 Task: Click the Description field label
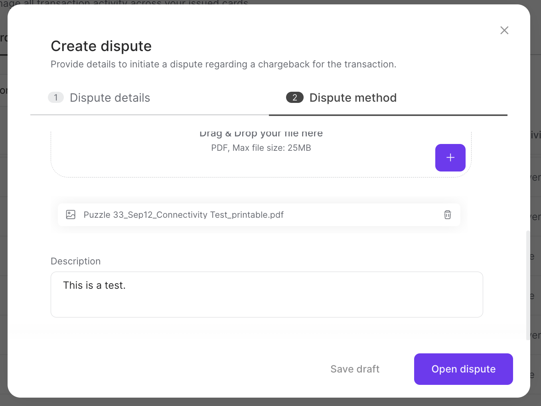click(75, 261)
